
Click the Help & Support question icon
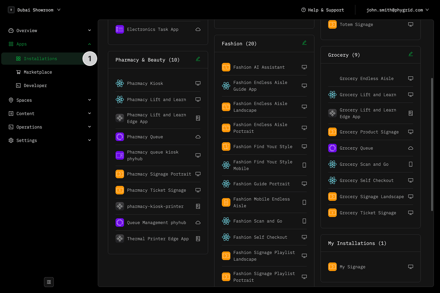pyautogui.click(x=303, y=10)
